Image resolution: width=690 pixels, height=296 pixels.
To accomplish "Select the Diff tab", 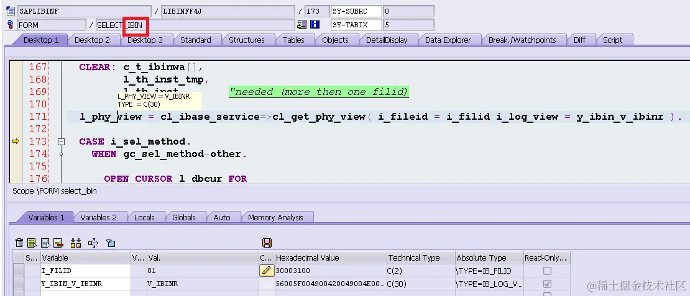I will [579, 40].
